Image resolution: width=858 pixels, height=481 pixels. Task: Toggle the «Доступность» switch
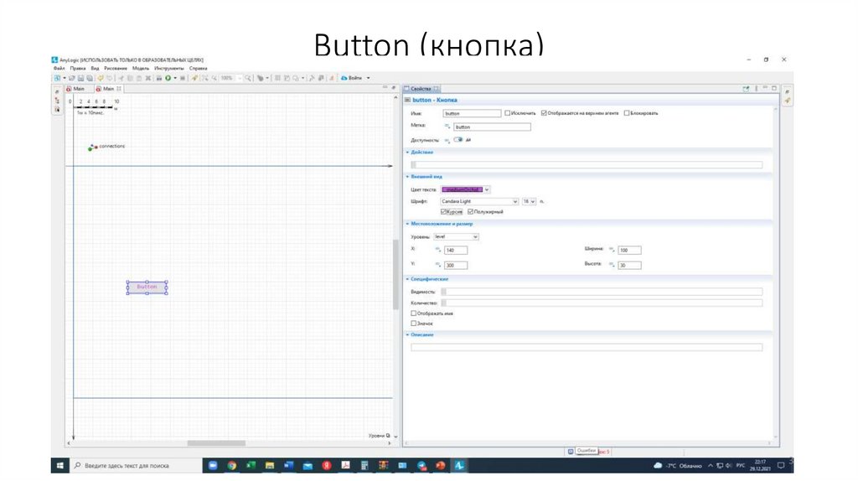point(458,140)
